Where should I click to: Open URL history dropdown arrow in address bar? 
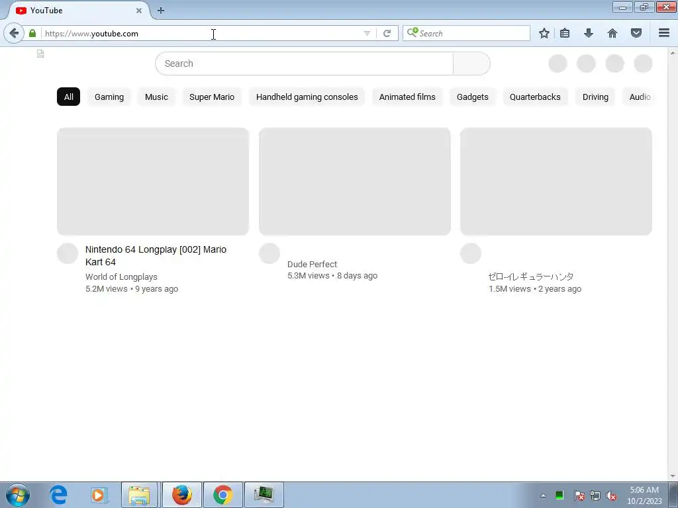[x=367, y=33]
